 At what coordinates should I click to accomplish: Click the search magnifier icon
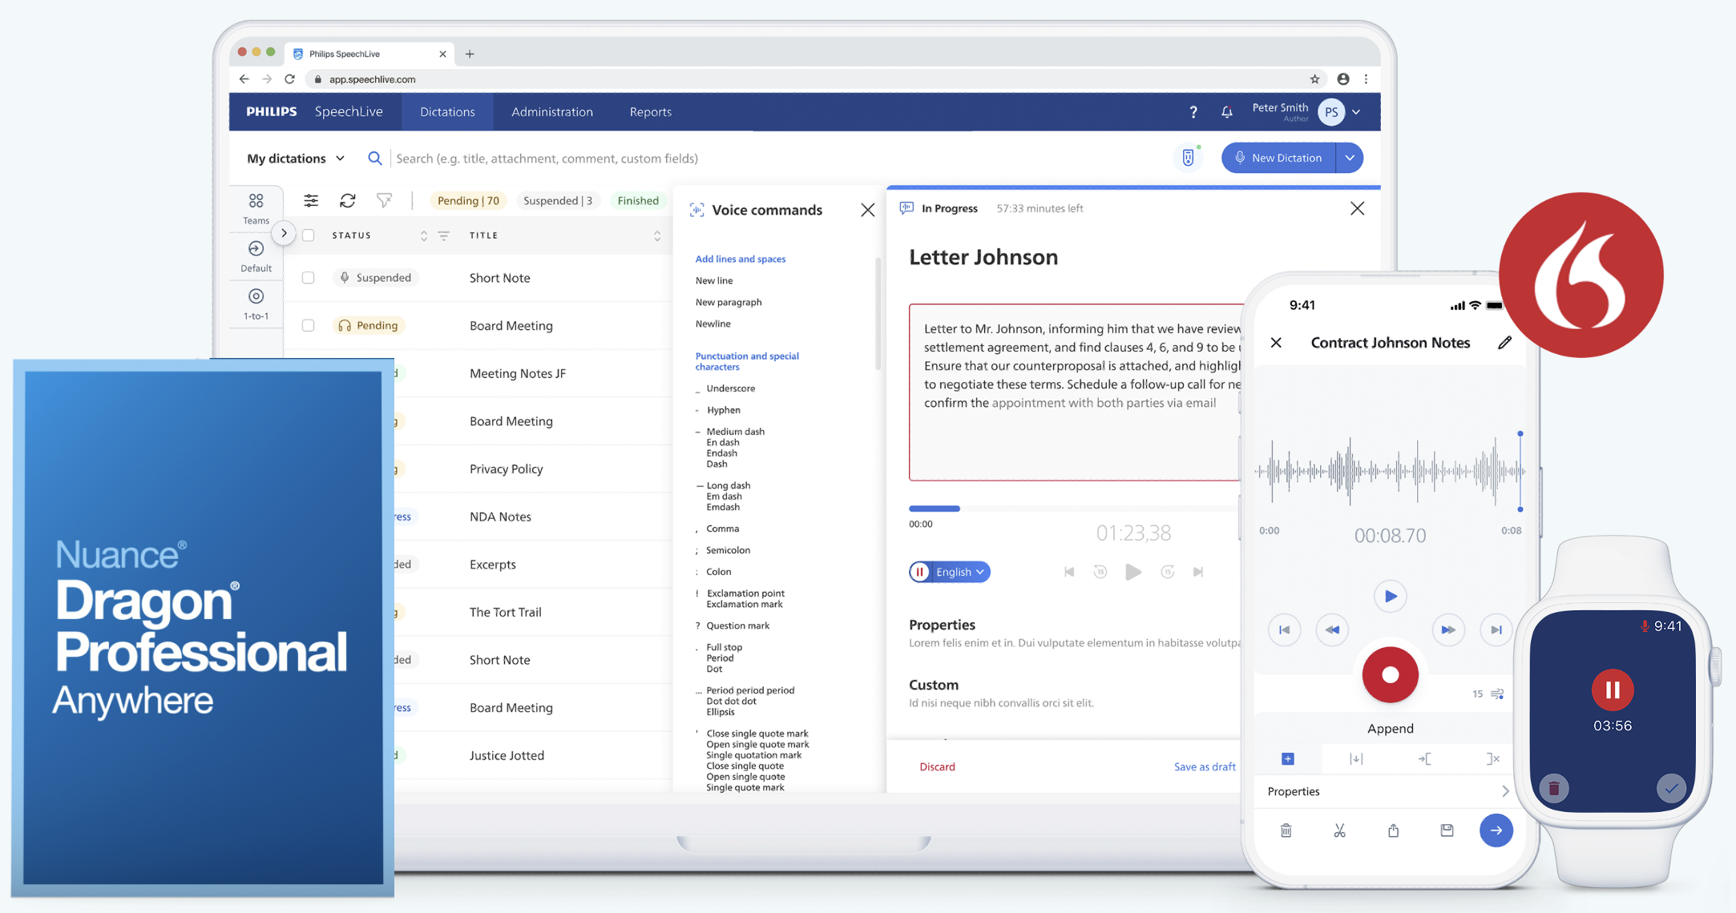(374, 158)
